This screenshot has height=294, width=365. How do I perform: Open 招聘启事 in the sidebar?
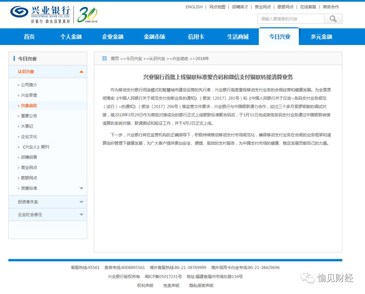tap(29, 157)
